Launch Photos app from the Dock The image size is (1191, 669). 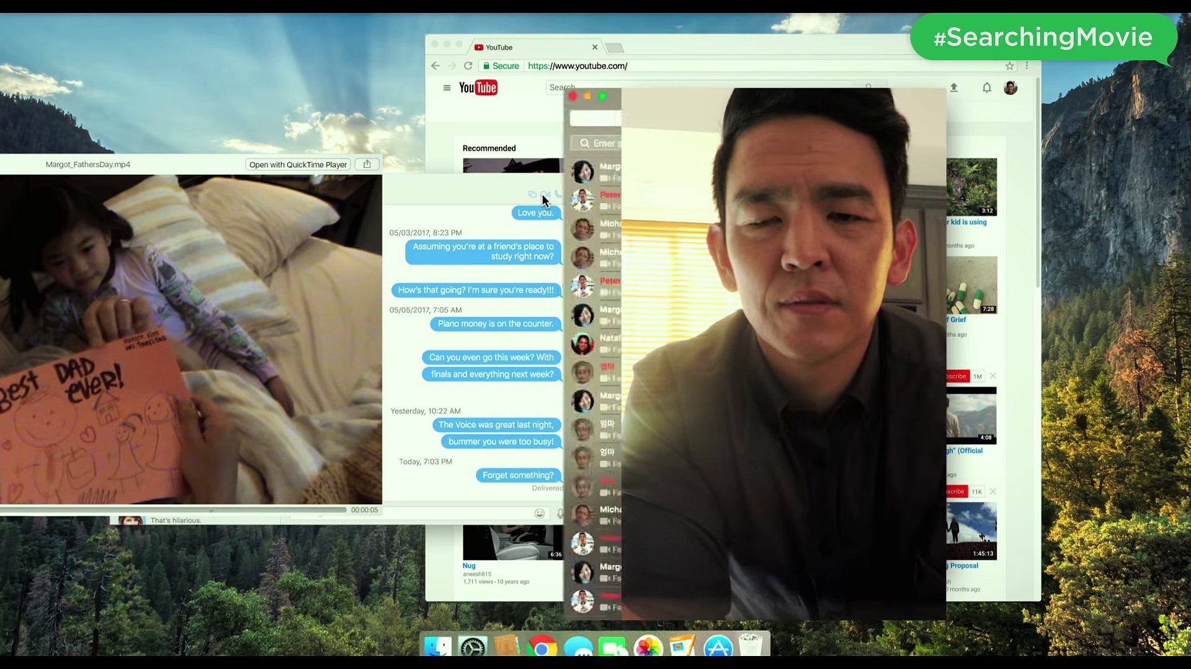point(648,647)
